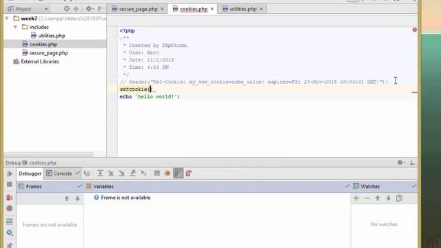Select secure_page.php in the project tree
The height and width of the screenshot is (248, 441).
click(x=49, y=53)
